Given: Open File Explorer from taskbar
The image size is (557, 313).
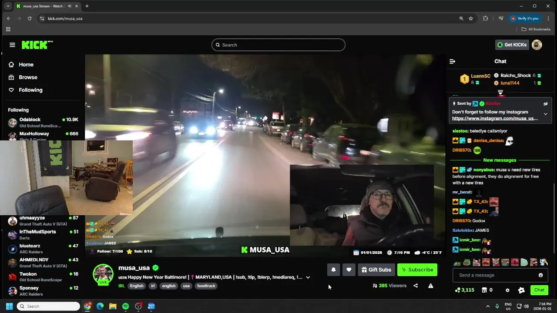Looking at the screenshot, I should tap(113, 306).
